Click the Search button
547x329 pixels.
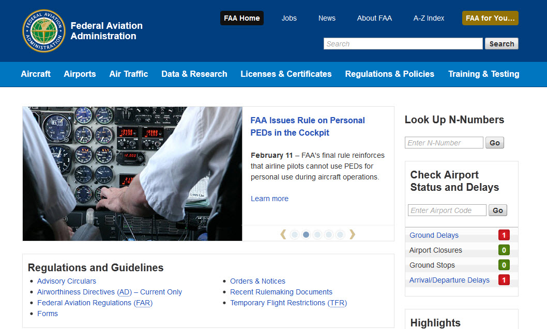coord(502,44)
